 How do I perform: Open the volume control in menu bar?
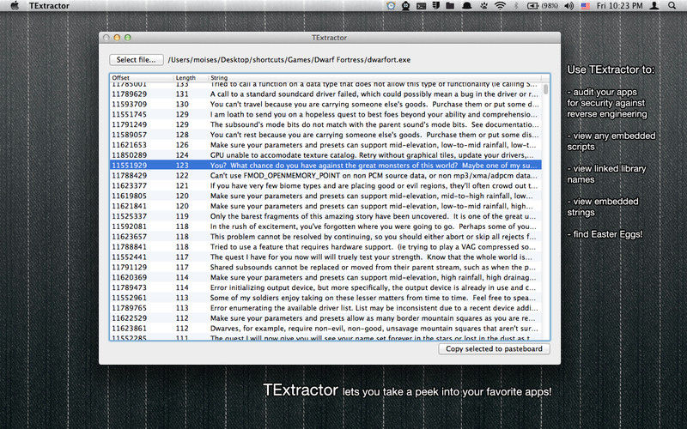pyautogui.click(x=569, y=6)
